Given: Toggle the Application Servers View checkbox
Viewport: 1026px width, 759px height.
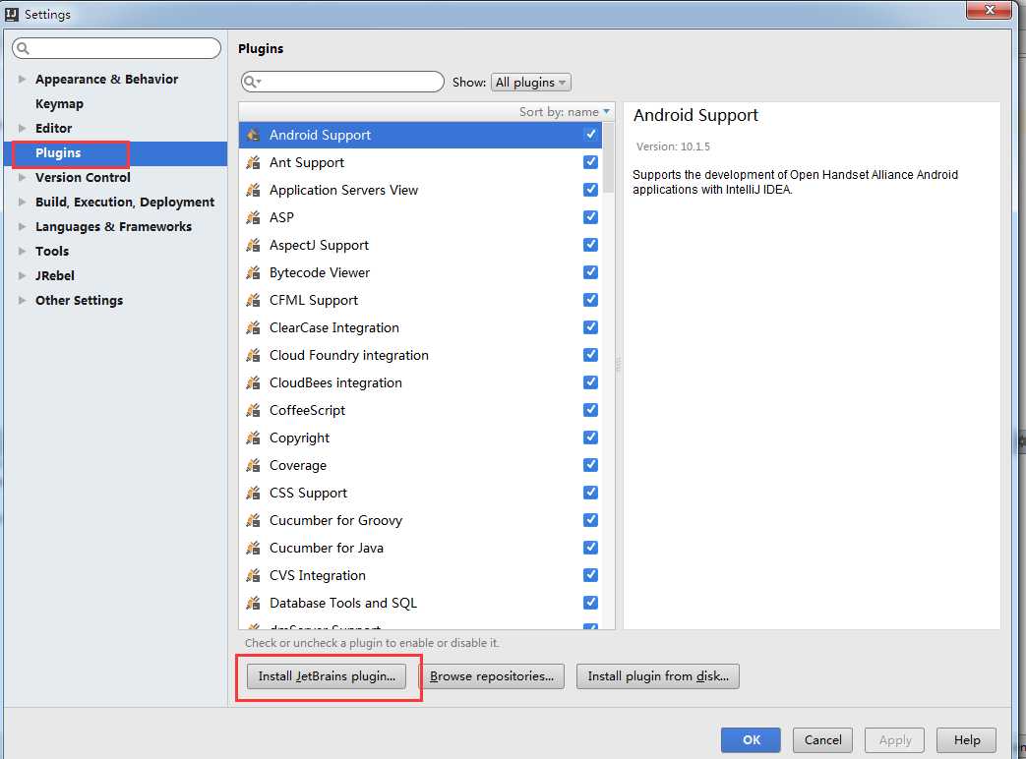Looking at the screenshot, I should point(590,189).
